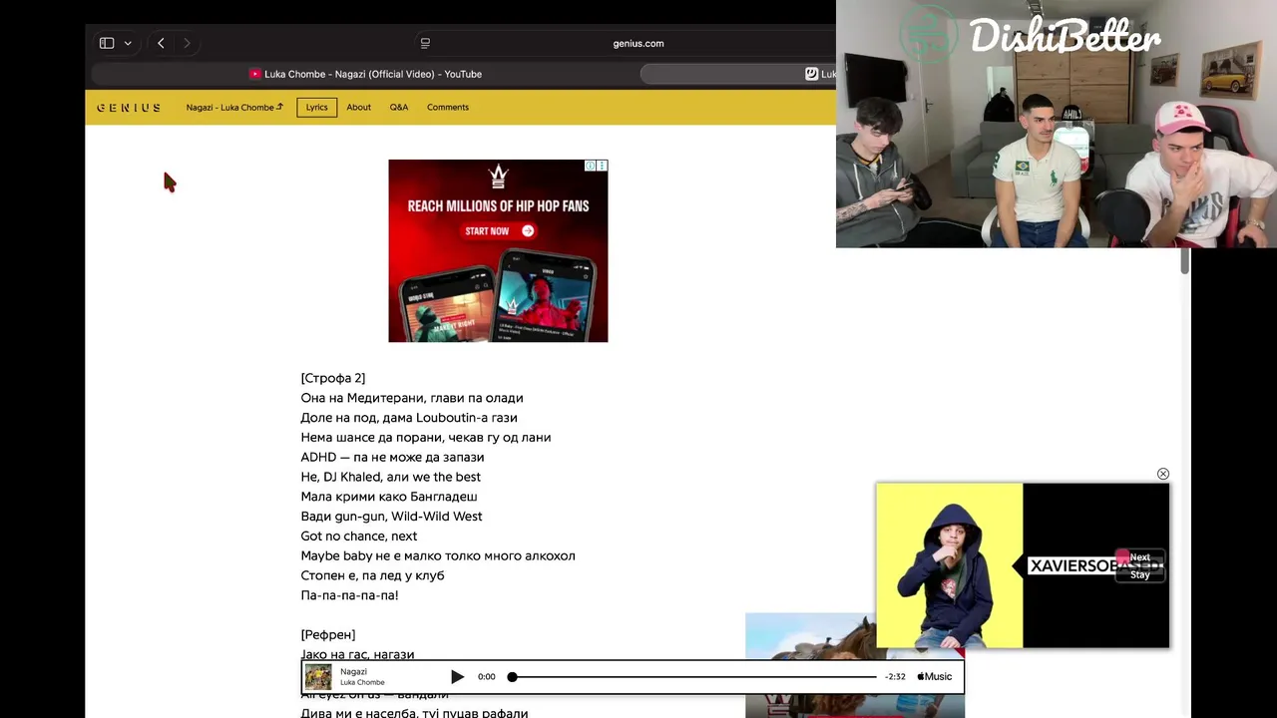Screen dimensions: 1277x718
Task: Select the About tab
Action: point(358,108)
